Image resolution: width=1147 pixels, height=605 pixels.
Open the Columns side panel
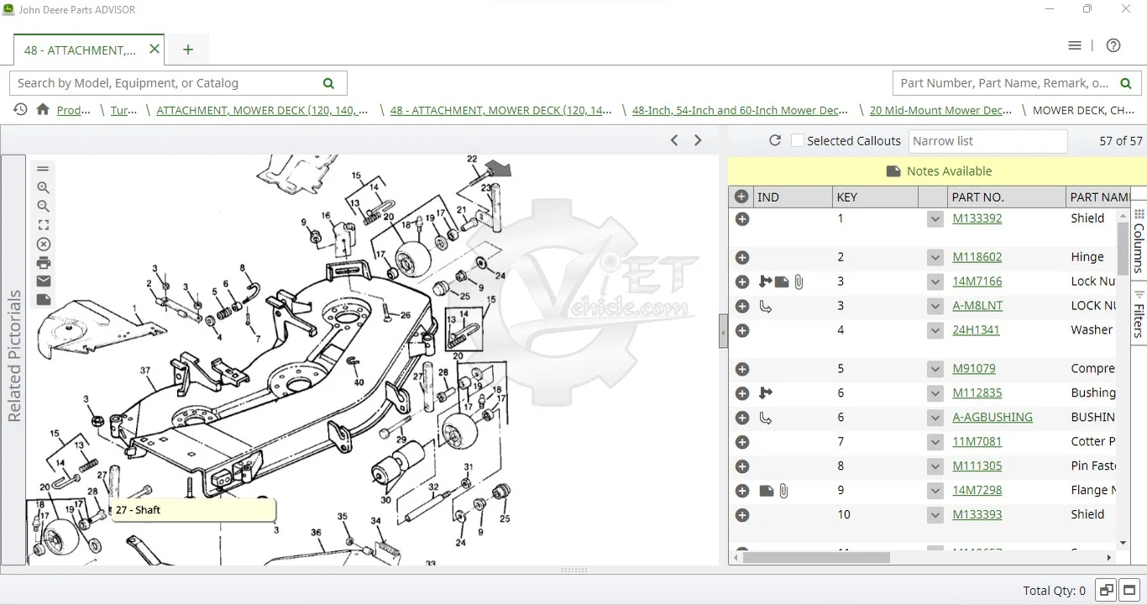click(1139, 242)
